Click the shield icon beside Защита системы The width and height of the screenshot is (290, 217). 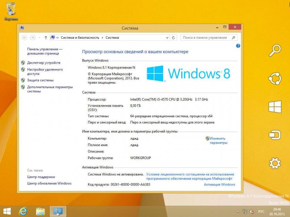[x=23, y=80]
